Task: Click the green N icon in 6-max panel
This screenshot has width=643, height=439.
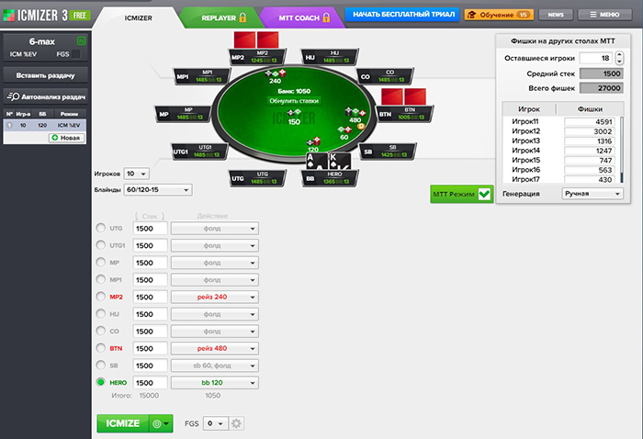Action: pyautogui.click(x=81, y=41)
